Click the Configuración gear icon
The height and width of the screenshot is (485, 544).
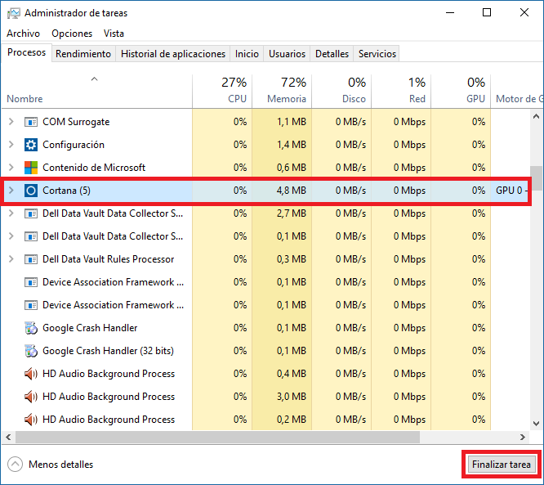31,145
